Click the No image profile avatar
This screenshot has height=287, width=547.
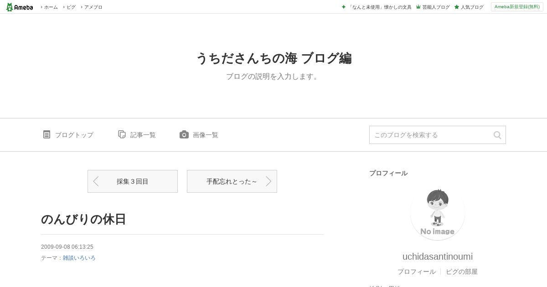point(438,213)
